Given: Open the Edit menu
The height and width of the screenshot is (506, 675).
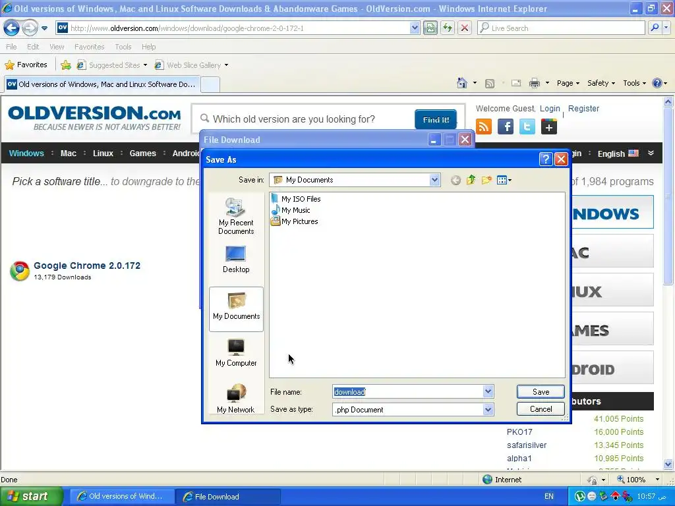Looking at the screenshot, I should point(33,47).
